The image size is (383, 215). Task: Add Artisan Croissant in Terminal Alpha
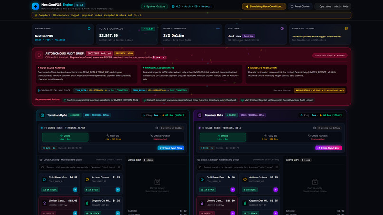(x=118, y=190)
